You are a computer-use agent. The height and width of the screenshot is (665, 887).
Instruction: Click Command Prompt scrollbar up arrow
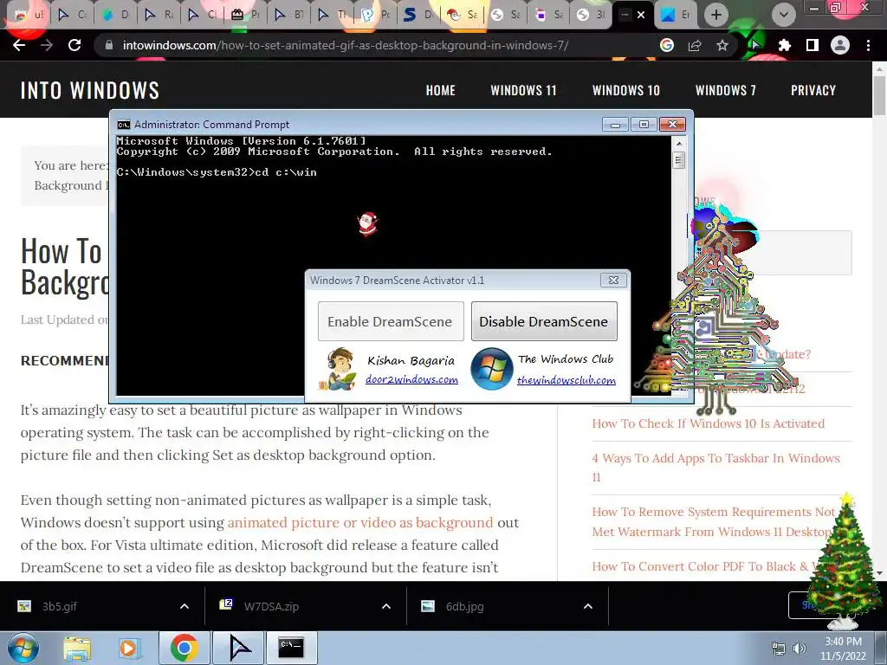tap(679, 144)
